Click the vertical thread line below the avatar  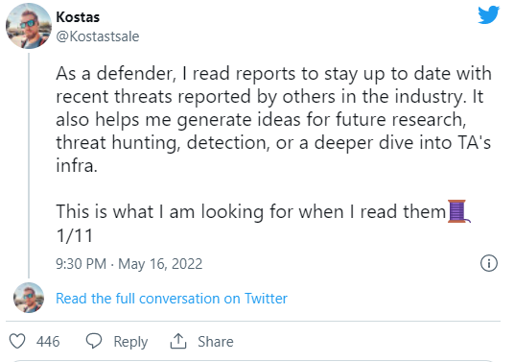click(29, 166)
